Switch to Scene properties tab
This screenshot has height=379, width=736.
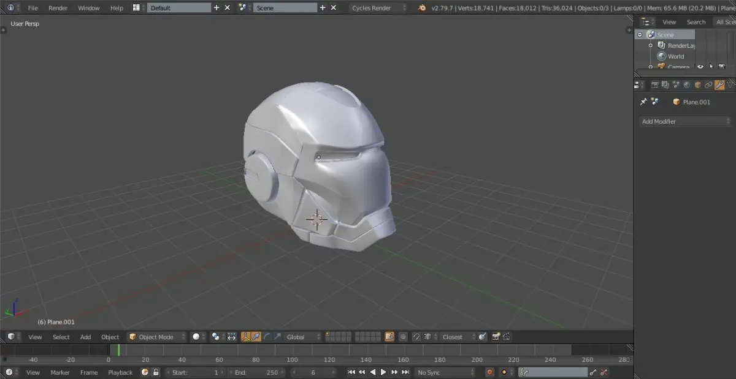(676, 85)
